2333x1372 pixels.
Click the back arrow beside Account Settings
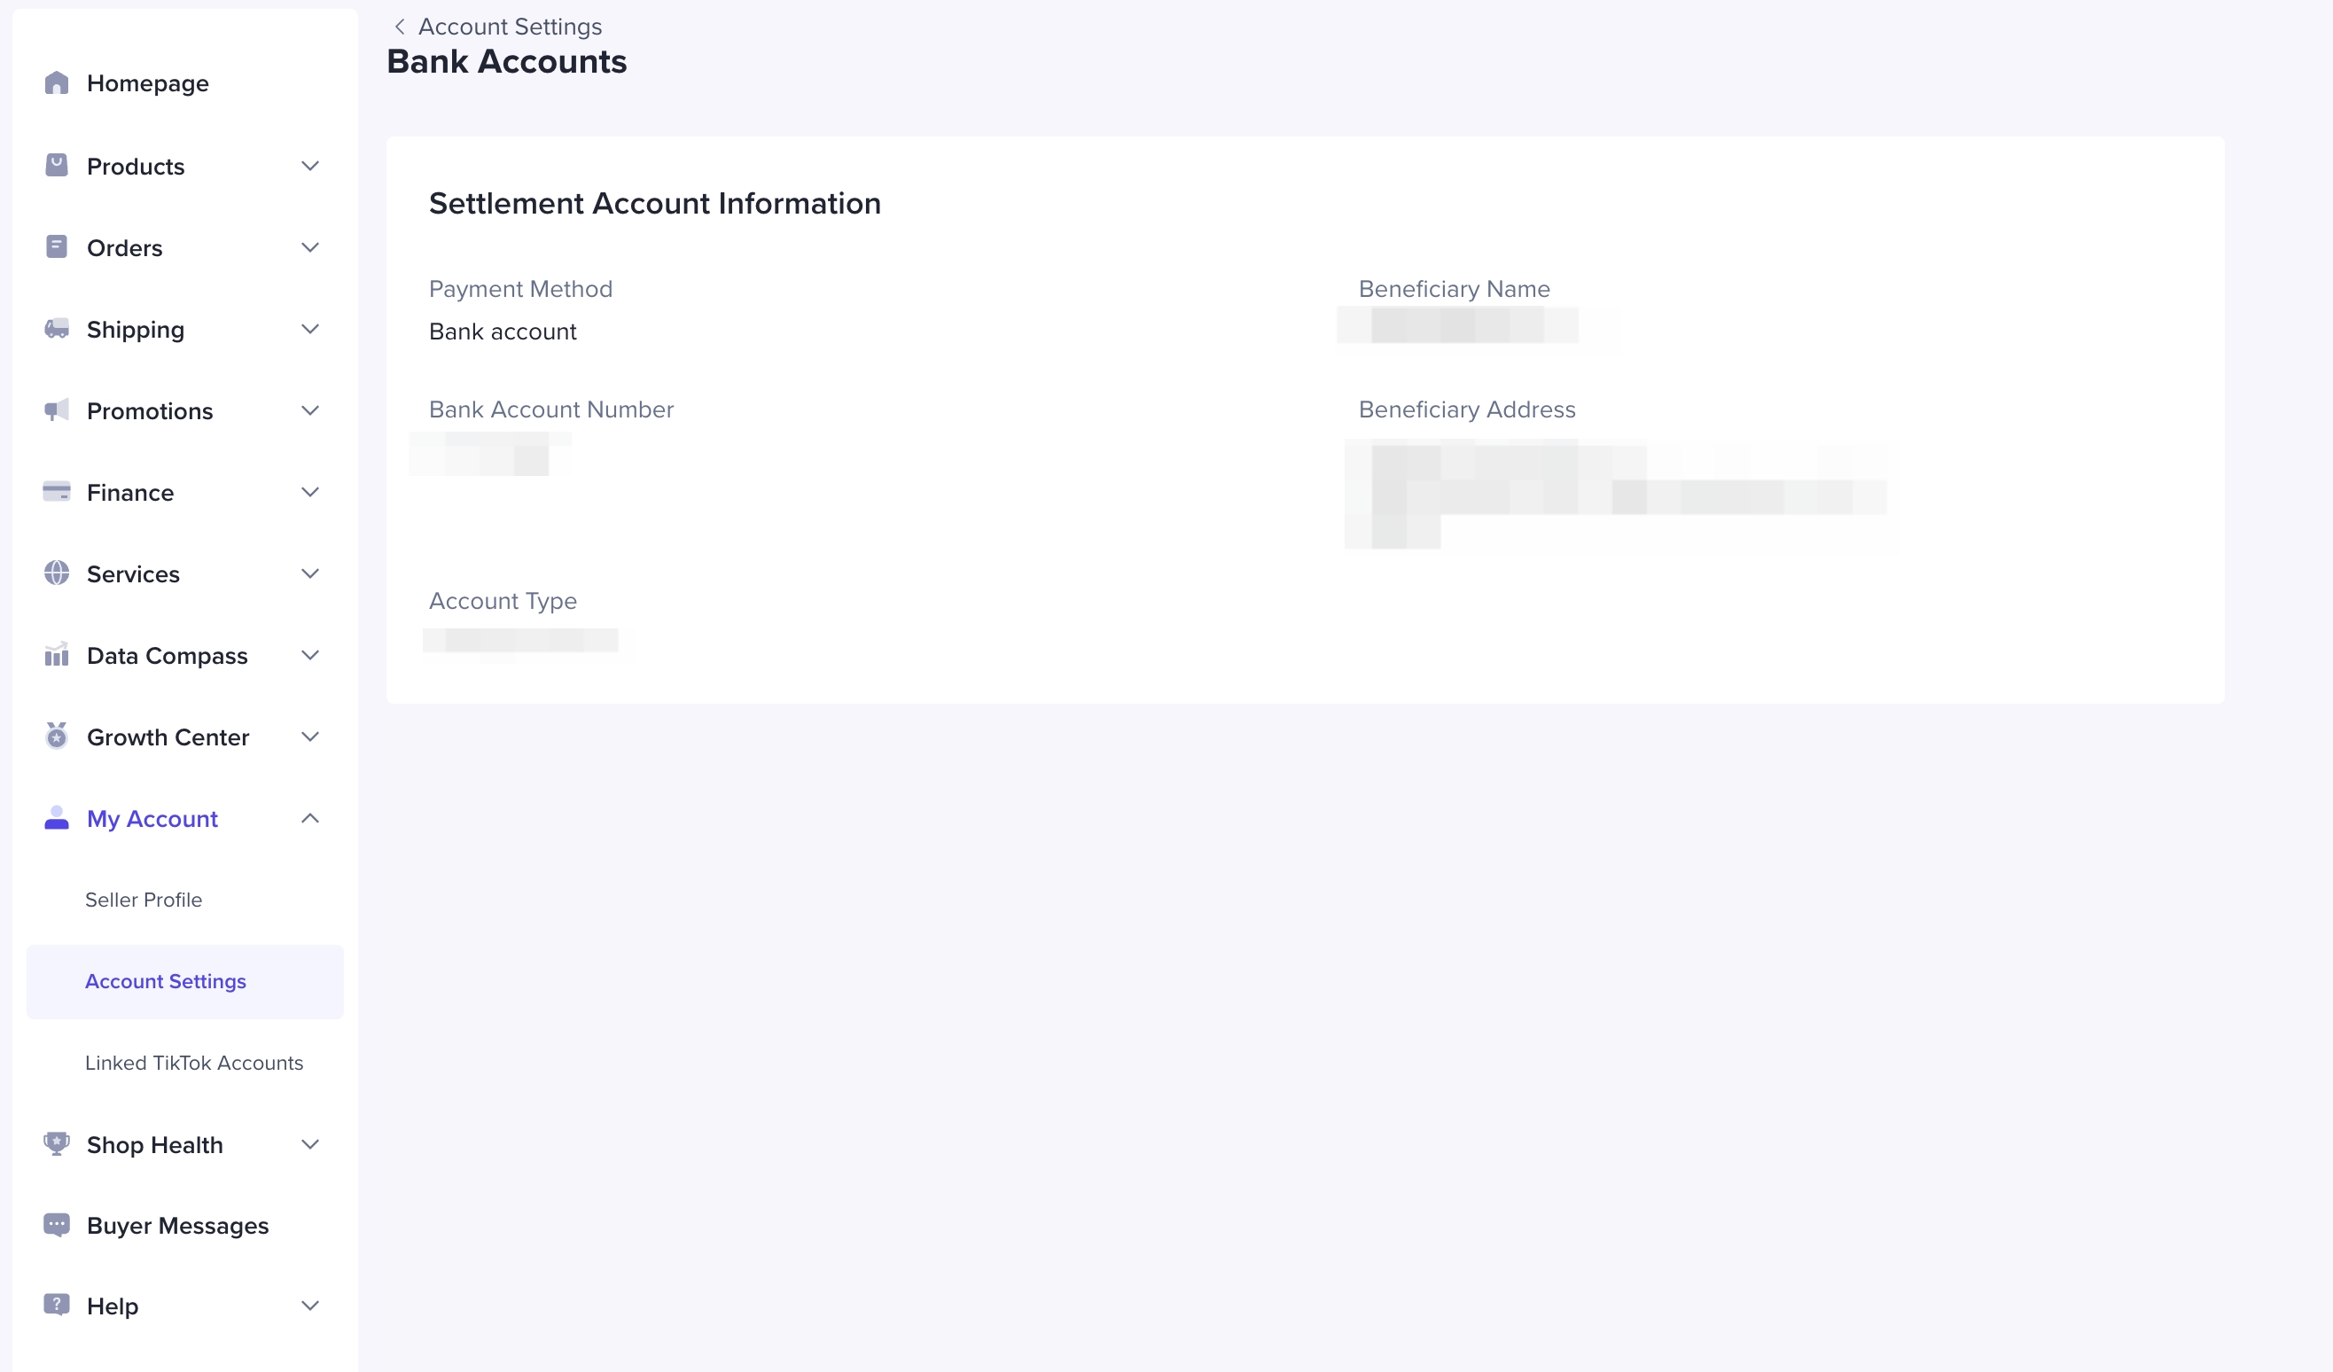(x=400, y=27)
